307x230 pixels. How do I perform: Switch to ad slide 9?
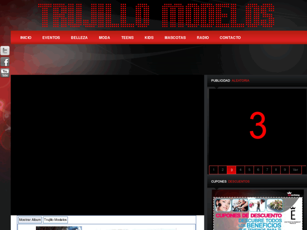click(x=285, y=170)
